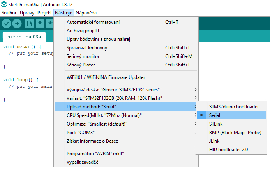Click the void setup() code line
This screenshot has height=171, width=270.
coord(22,47)
